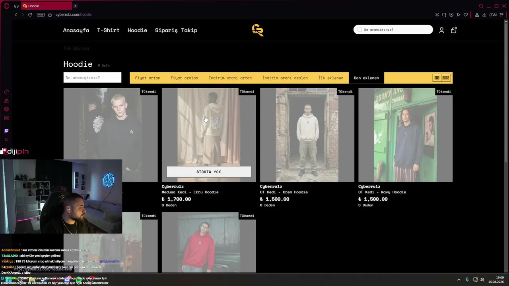Select the Son eklenen sort option
The width and height of the screenshot is (509, 286).
point(366,78)
